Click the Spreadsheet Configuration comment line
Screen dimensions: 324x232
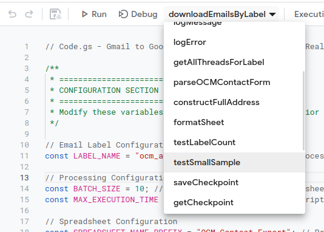[x=111, y=222]
